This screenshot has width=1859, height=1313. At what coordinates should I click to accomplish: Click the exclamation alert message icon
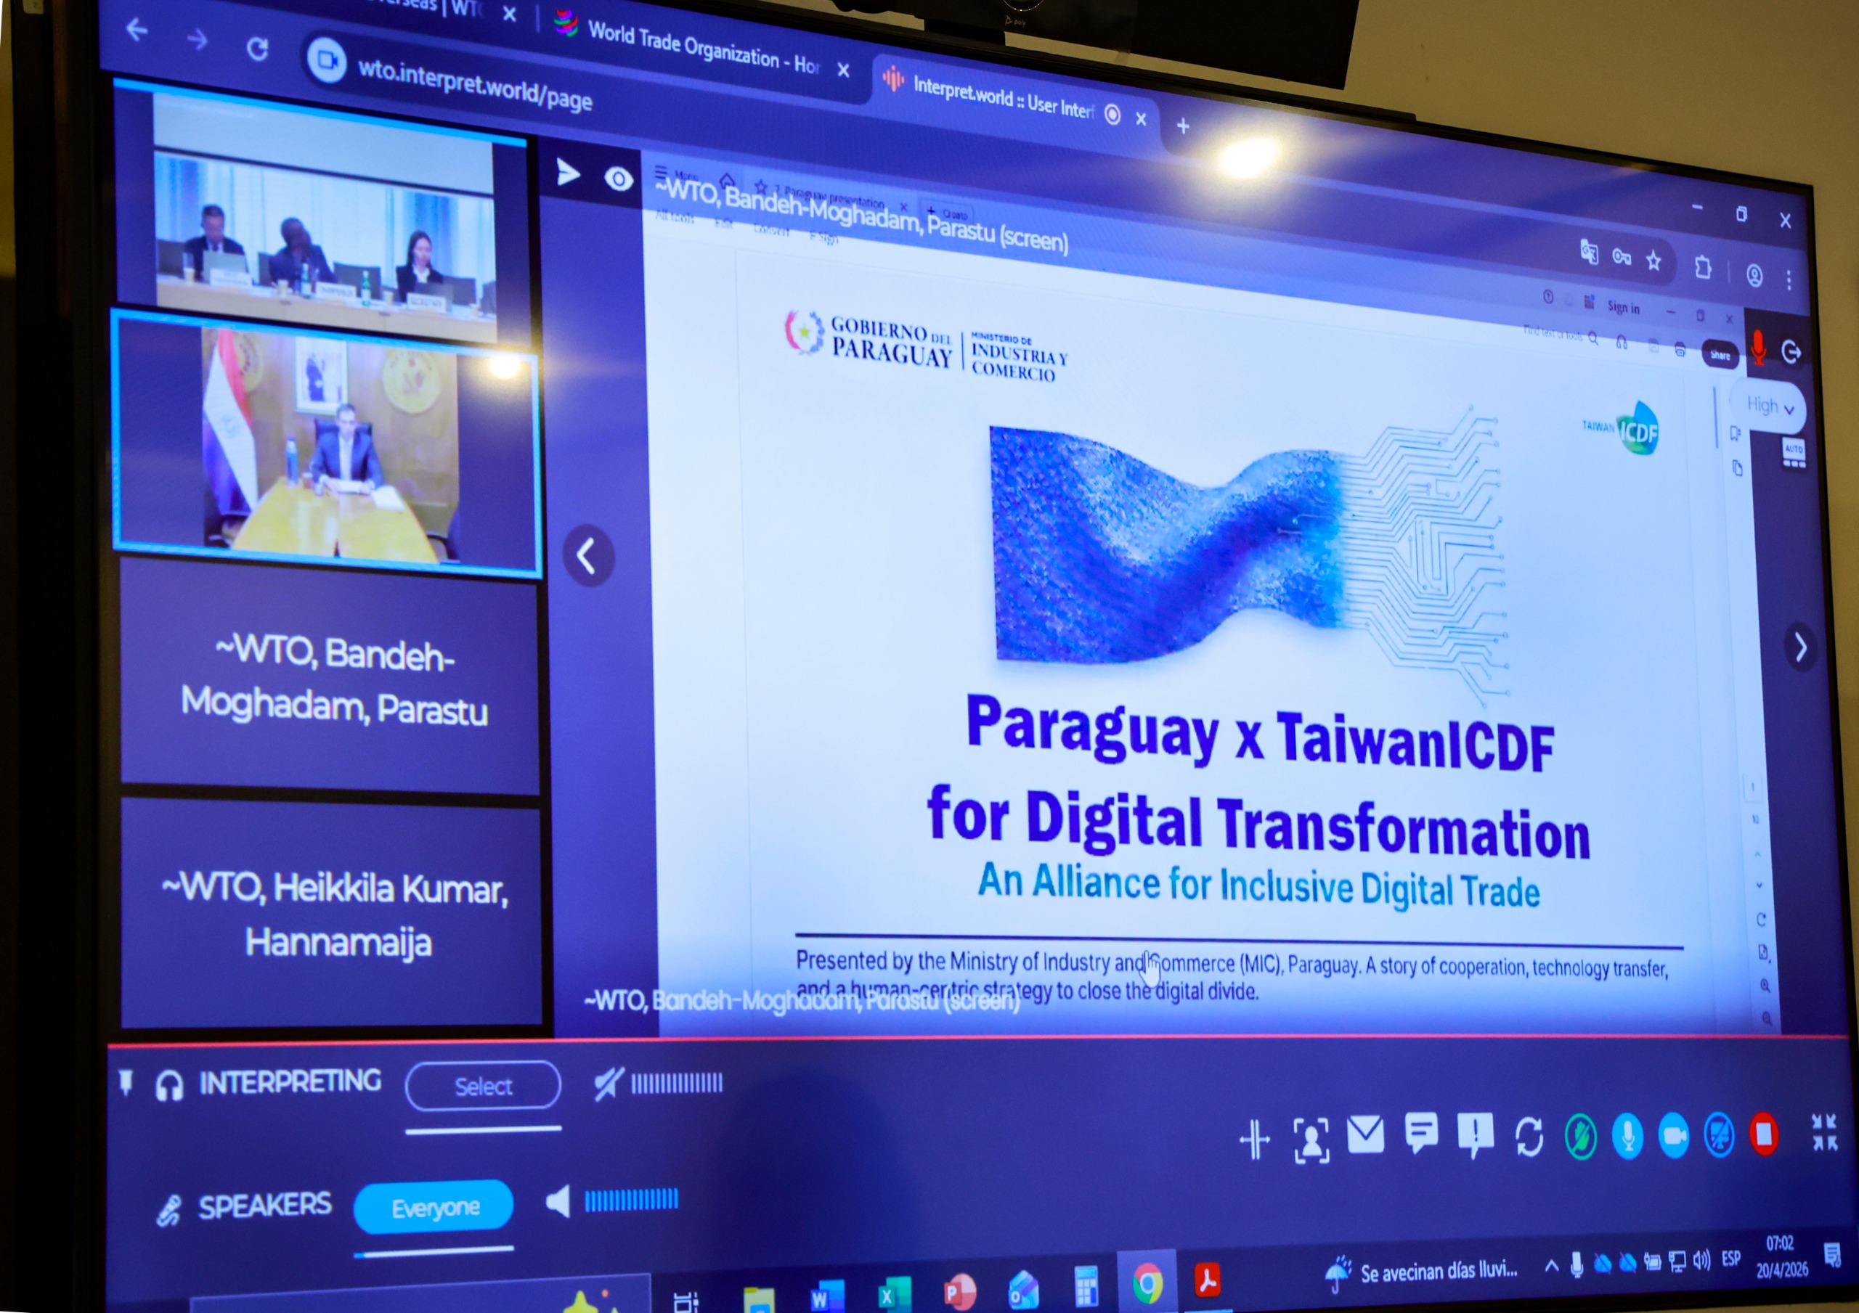pyautogui.click(x=1475, y=1133)
